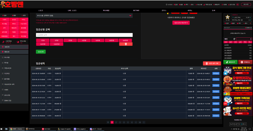Click the refresh icon in bet slip panel

[x=234, y=39]
